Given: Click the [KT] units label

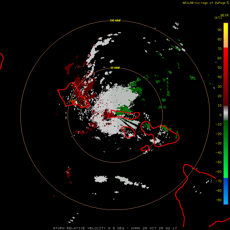Looking at the screenshot, I should click(218, 18).
